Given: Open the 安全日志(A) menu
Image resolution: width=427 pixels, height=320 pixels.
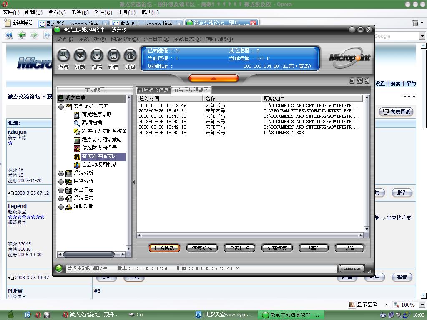Looking at the screenshot, I should point(156,39).
